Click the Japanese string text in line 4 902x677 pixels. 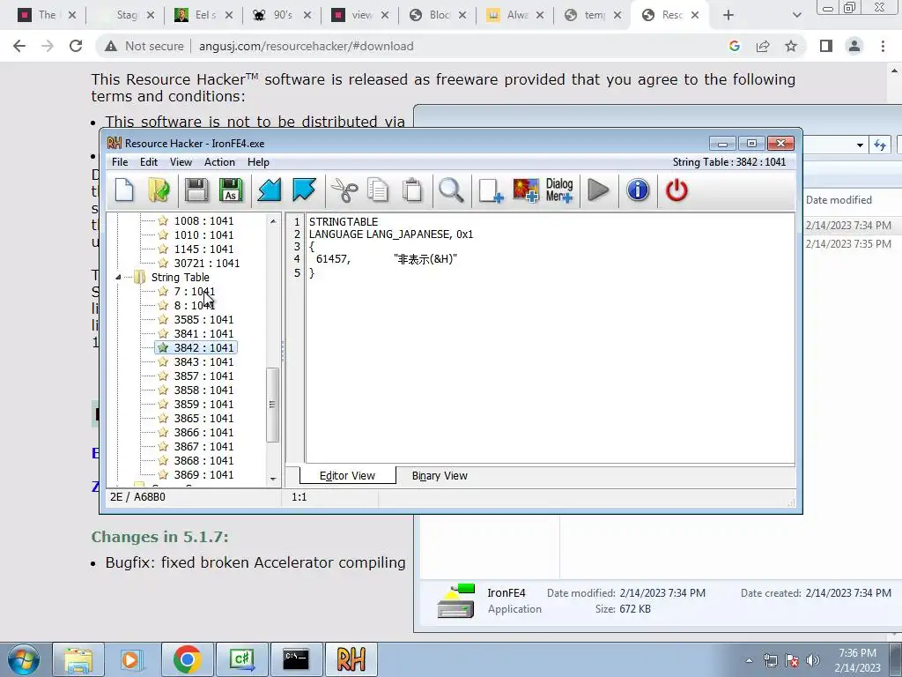[425, 259]
